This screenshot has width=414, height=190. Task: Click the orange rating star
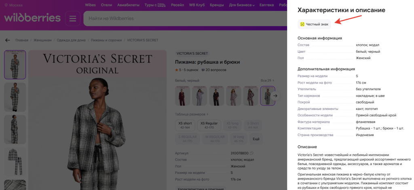176,70
